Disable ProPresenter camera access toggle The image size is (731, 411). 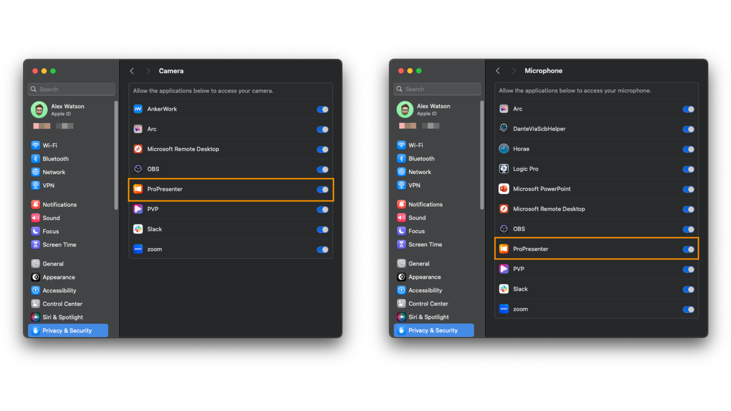pyautogui.click(x=322, y=190)
